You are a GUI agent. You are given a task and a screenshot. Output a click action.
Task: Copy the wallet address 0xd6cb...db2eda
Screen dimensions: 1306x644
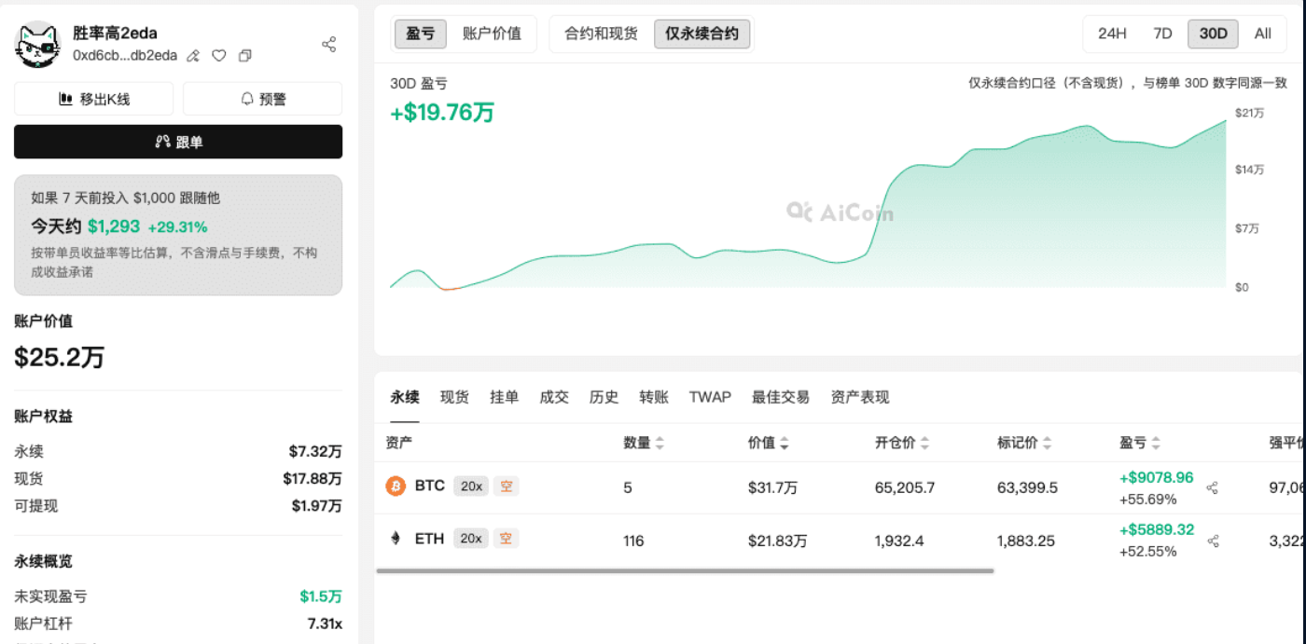point(245,56)
